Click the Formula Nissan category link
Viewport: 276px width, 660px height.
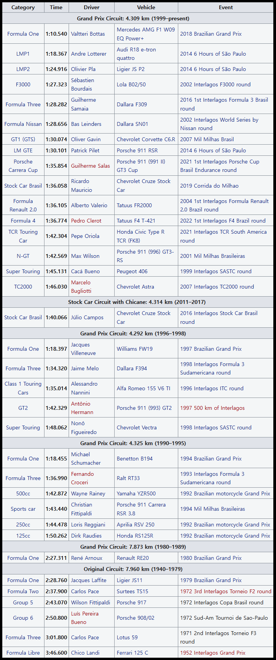(x=23, y=124)
